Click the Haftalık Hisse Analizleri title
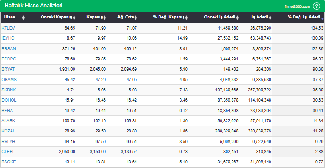Screen dimensions: 325x168 pyautogui.click(x=34, y=6)
